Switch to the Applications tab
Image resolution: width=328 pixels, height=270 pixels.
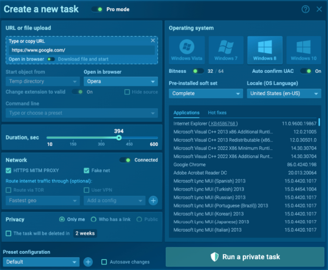click(x=186, y=113)
